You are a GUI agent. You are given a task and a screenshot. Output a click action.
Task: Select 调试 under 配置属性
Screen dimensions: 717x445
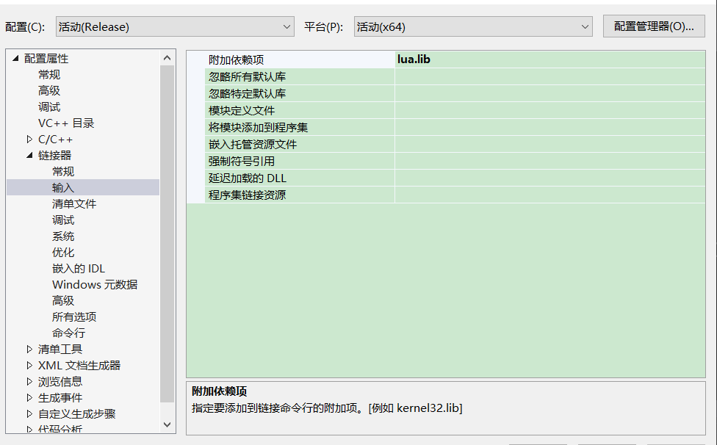pos(49,107)
